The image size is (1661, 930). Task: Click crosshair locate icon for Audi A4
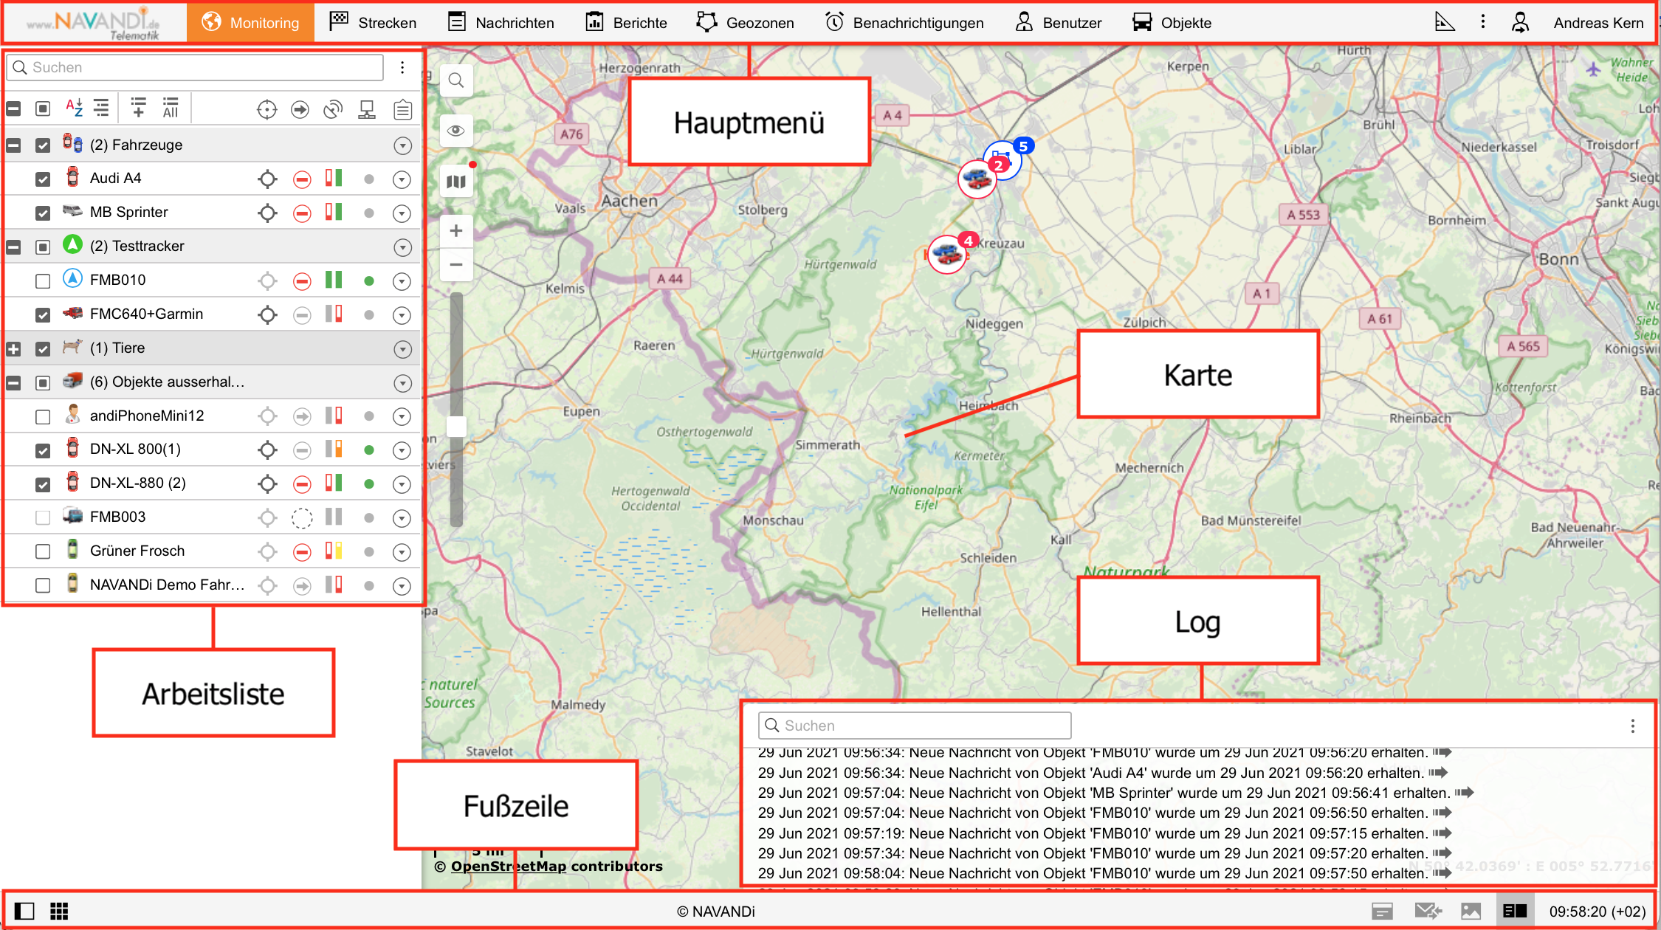[x=267, y=179]
